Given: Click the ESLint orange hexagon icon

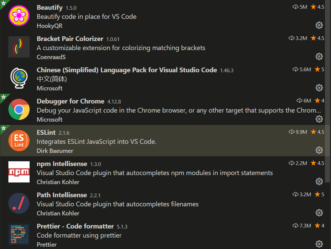Looking at the screenshot, I should (19, 141).
